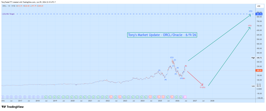Image resolution: width=266 pixels, height=111 pixels.
Task: Select the 831.76 target price label
Action: coord(259,14)
